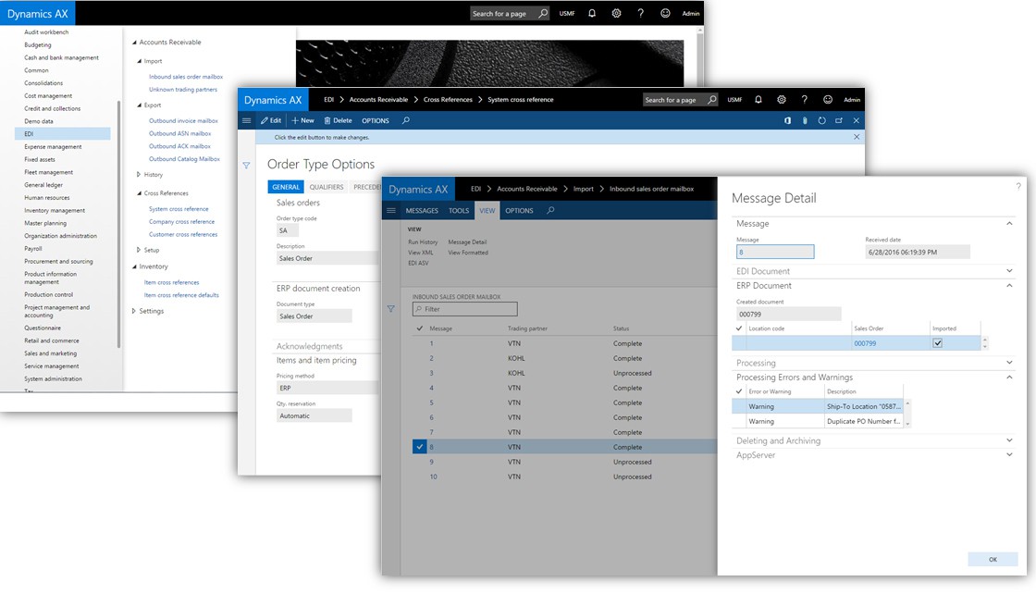Refresh the Order Type Options page
This screenshot has height=594, width=1036.
(821, 120)
